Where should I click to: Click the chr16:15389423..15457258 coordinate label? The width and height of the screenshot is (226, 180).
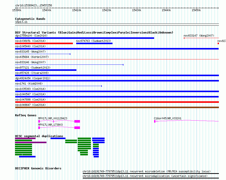click(x=34, y=5)
